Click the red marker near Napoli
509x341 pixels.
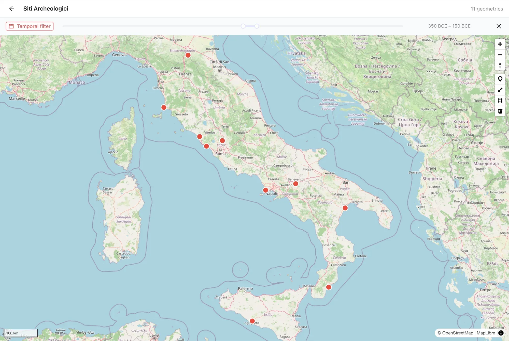click(265, 190)
